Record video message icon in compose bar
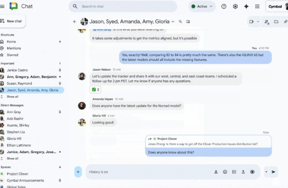The height and width of the screenshot is (188, 288). [x=252, y=172]
